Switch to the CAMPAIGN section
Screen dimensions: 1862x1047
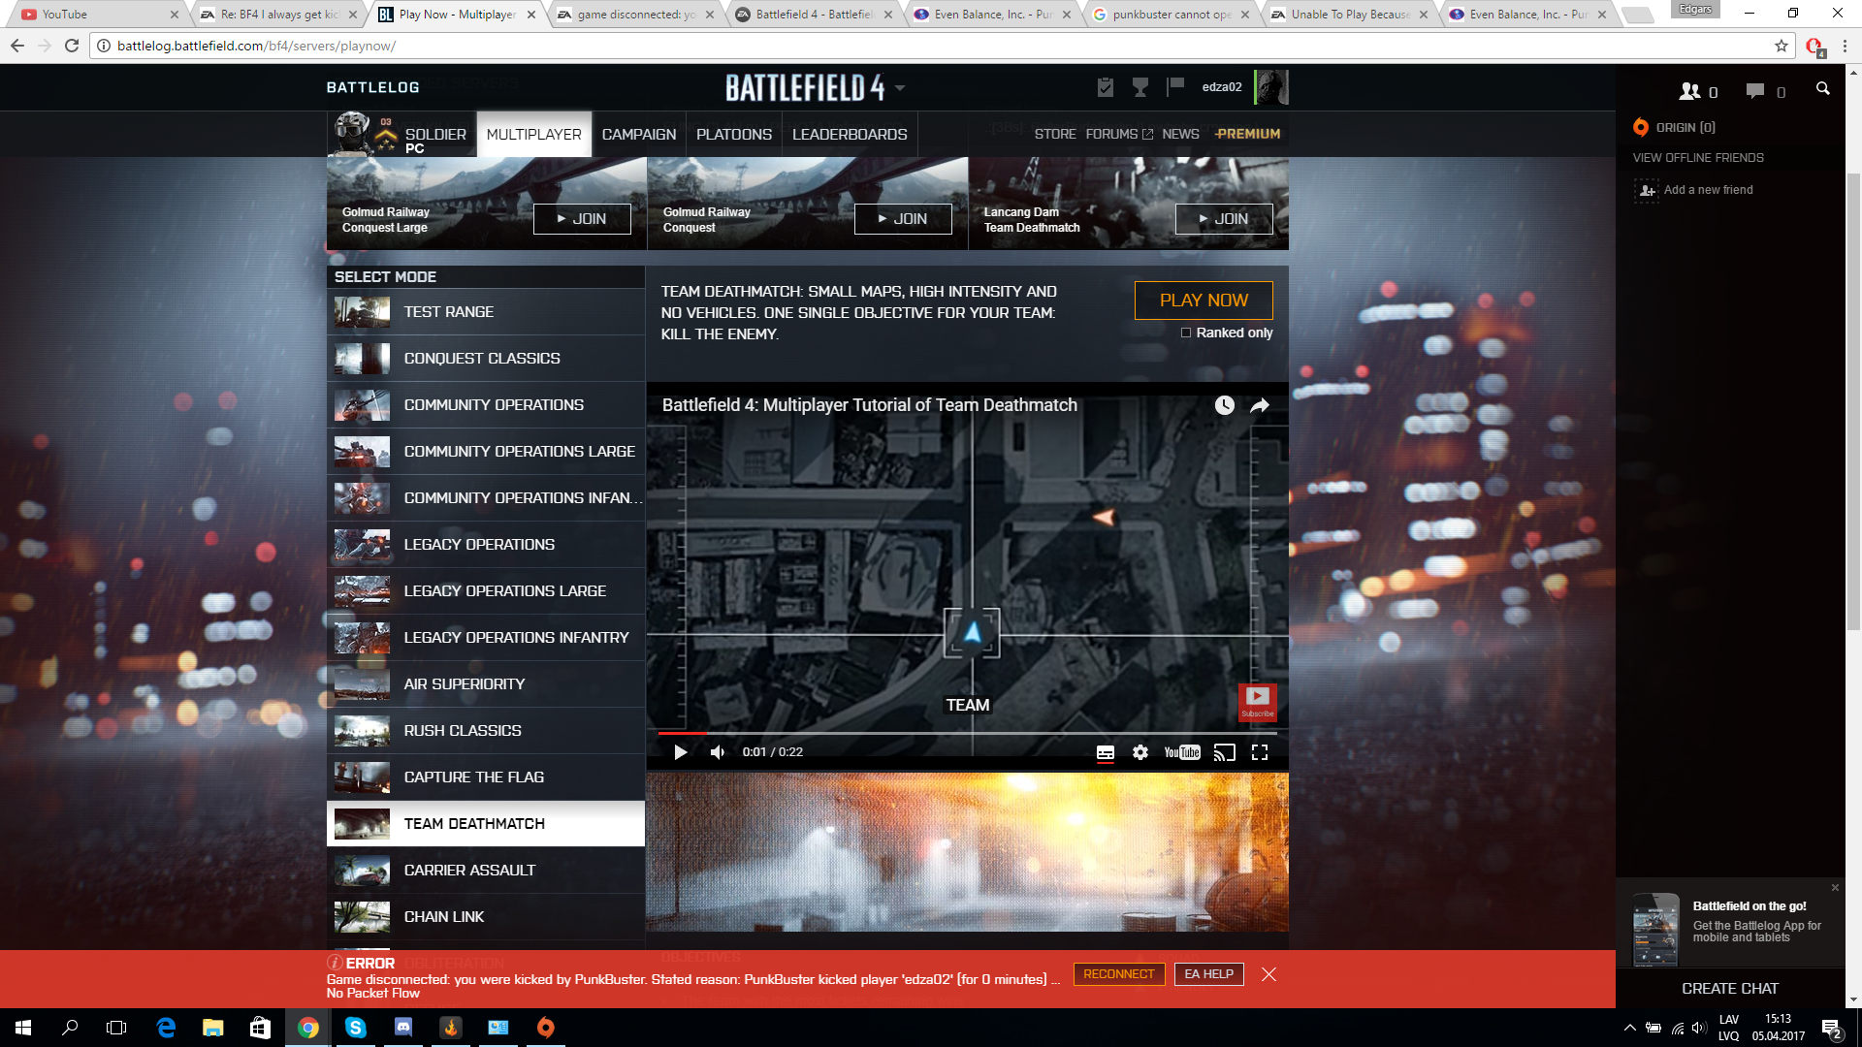point(639,134)
